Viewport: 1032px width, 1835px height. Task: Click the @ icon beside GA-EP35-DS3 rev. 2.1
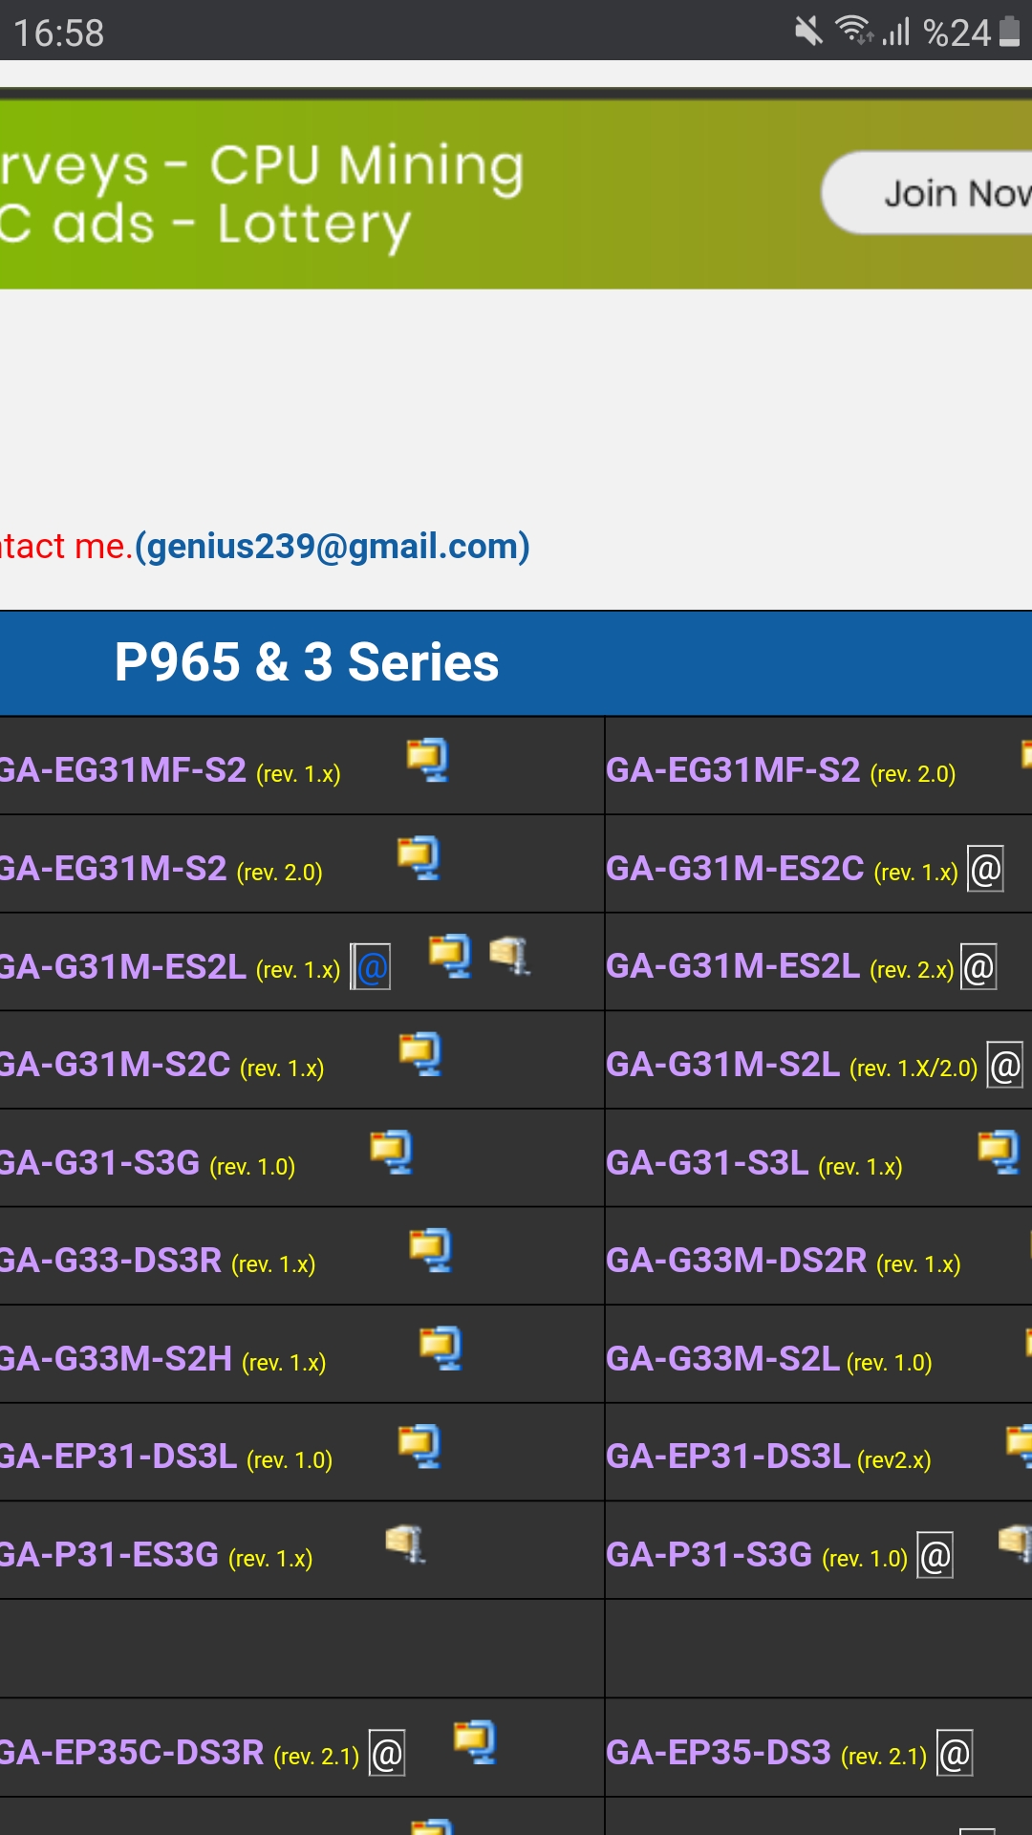coord(955,1754)
